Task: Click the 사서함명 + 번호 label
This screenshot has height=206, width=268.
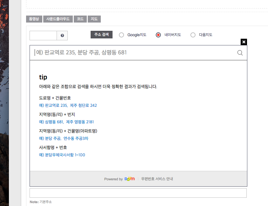Action: 53,148
